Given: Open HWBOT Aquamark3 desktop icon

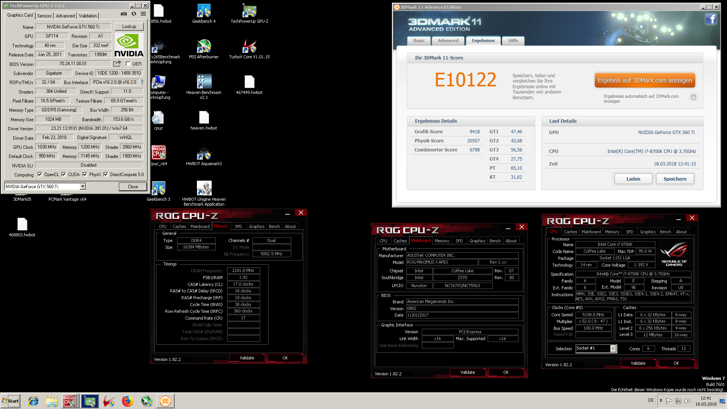Looking at the screenshot, I should 204,156.
